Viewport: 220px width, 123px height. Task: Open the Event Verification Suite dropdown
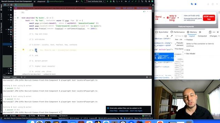pos(95,1)
